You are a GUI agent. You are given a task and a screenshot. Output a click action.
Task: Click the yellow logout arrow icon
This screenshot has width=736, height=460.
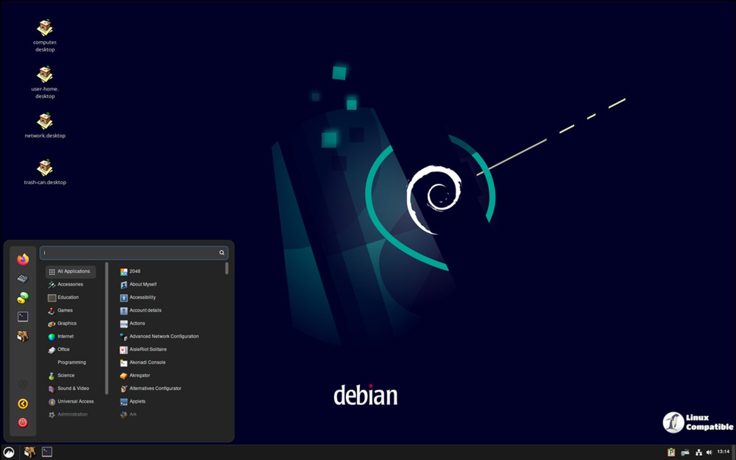tap(23, 404)
